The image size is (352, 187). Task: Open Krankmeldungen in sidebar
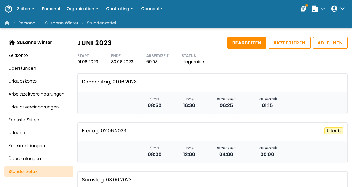click(38, 146)
